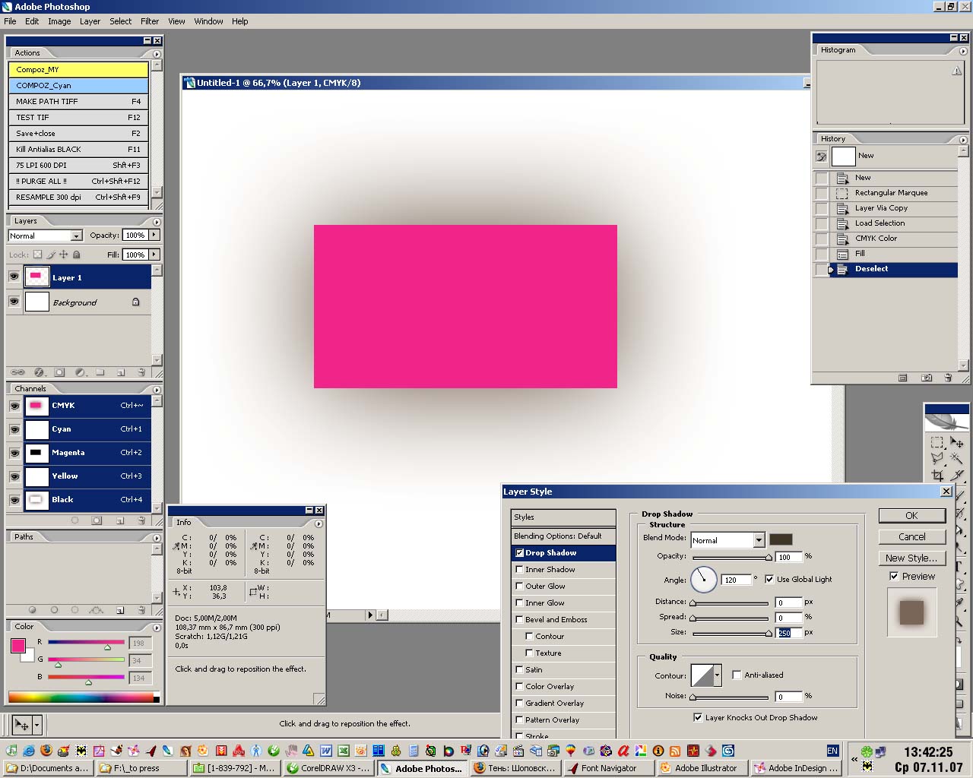
Task: Open layer blend mode Normal dropdown
Action: tap(75, 236)
